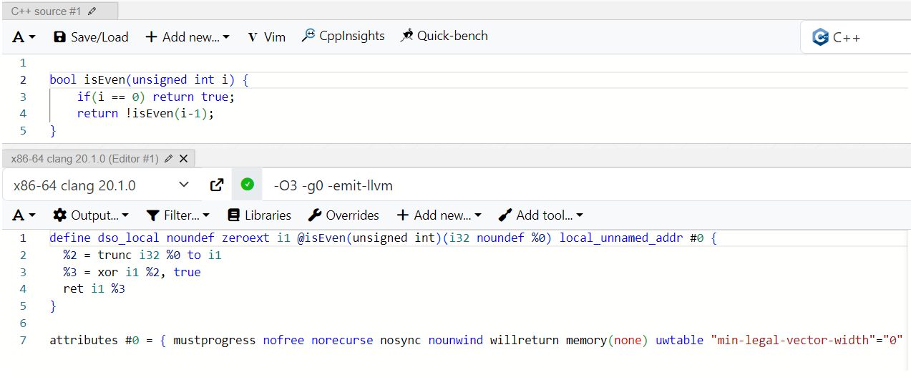Click line number 2 in the source editor
Viewport: 911px width, 380px height.
pos(23,79)
